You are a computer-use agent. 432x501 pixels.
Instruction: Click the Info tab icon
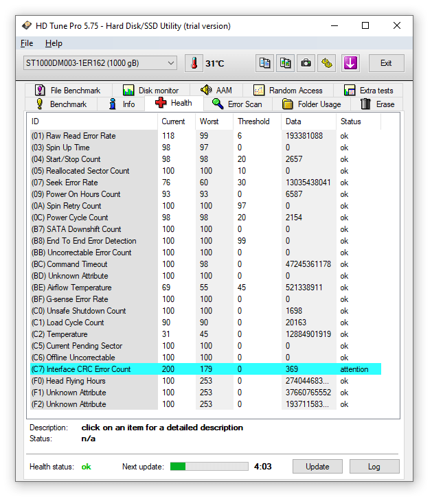[x=113, y=104]
